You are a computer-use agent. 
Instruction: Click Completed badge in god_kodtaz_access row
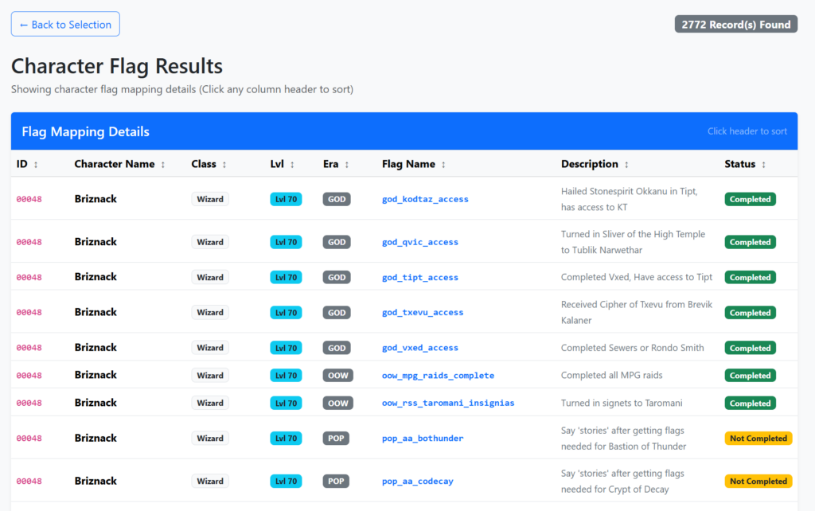coord(750,199)
